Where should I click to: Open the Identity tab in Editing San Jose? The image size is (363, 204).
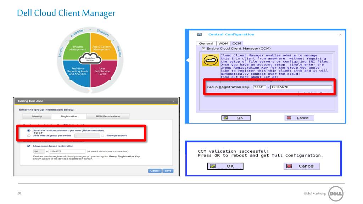pyautogui.click(x=37, y=116)
